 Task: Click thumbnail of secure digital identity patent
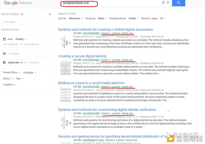66,68
